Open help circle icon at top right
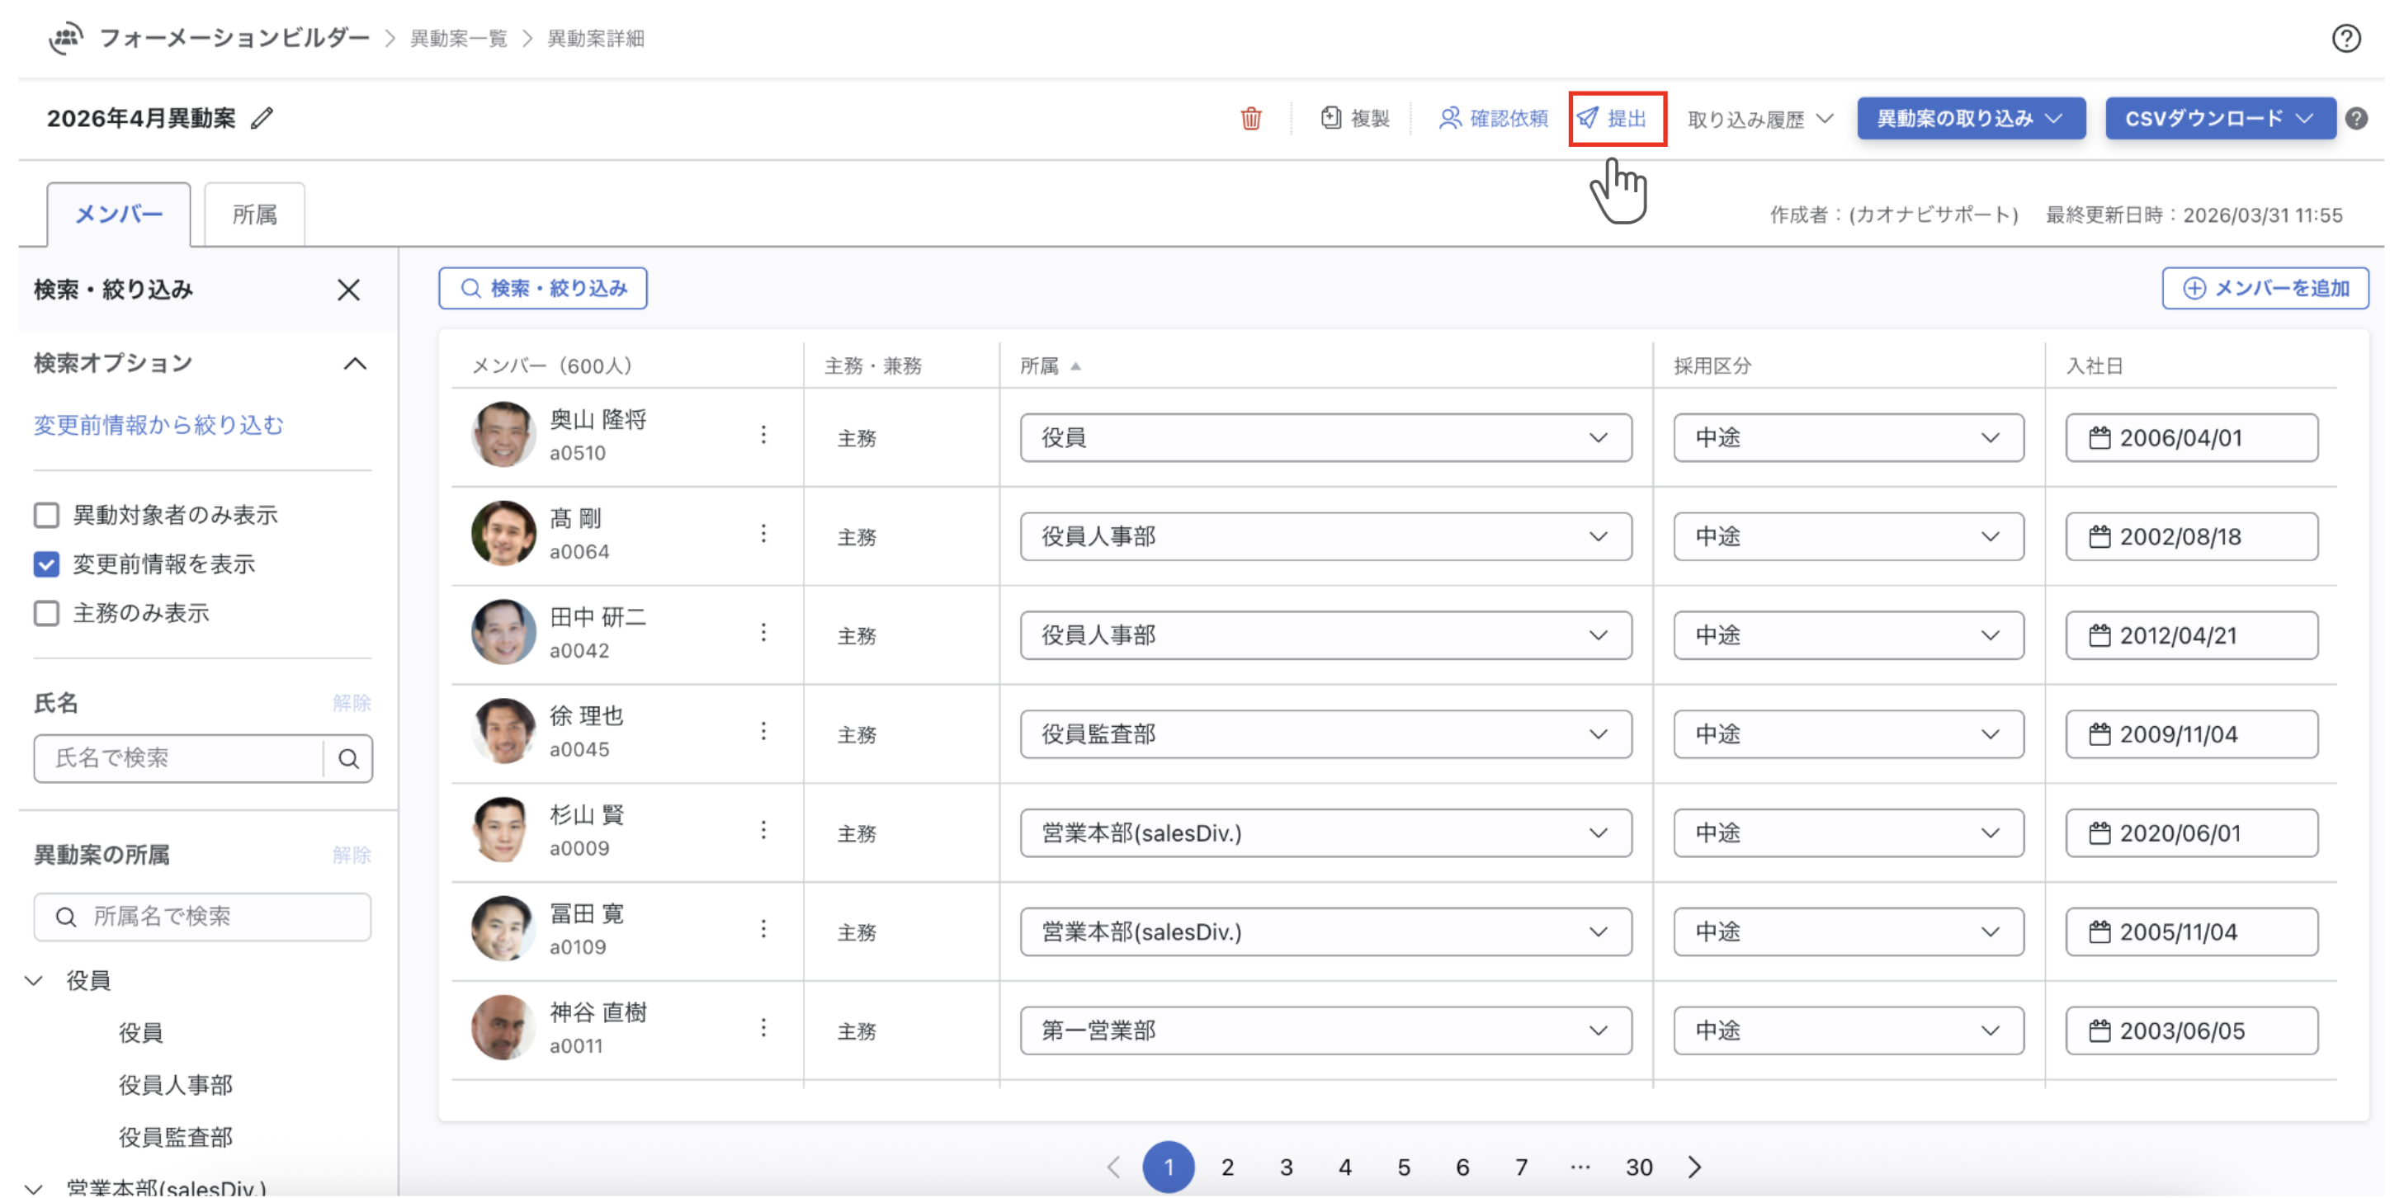The height and width of the screenshot is (1198, 2390). [2345, 39]
